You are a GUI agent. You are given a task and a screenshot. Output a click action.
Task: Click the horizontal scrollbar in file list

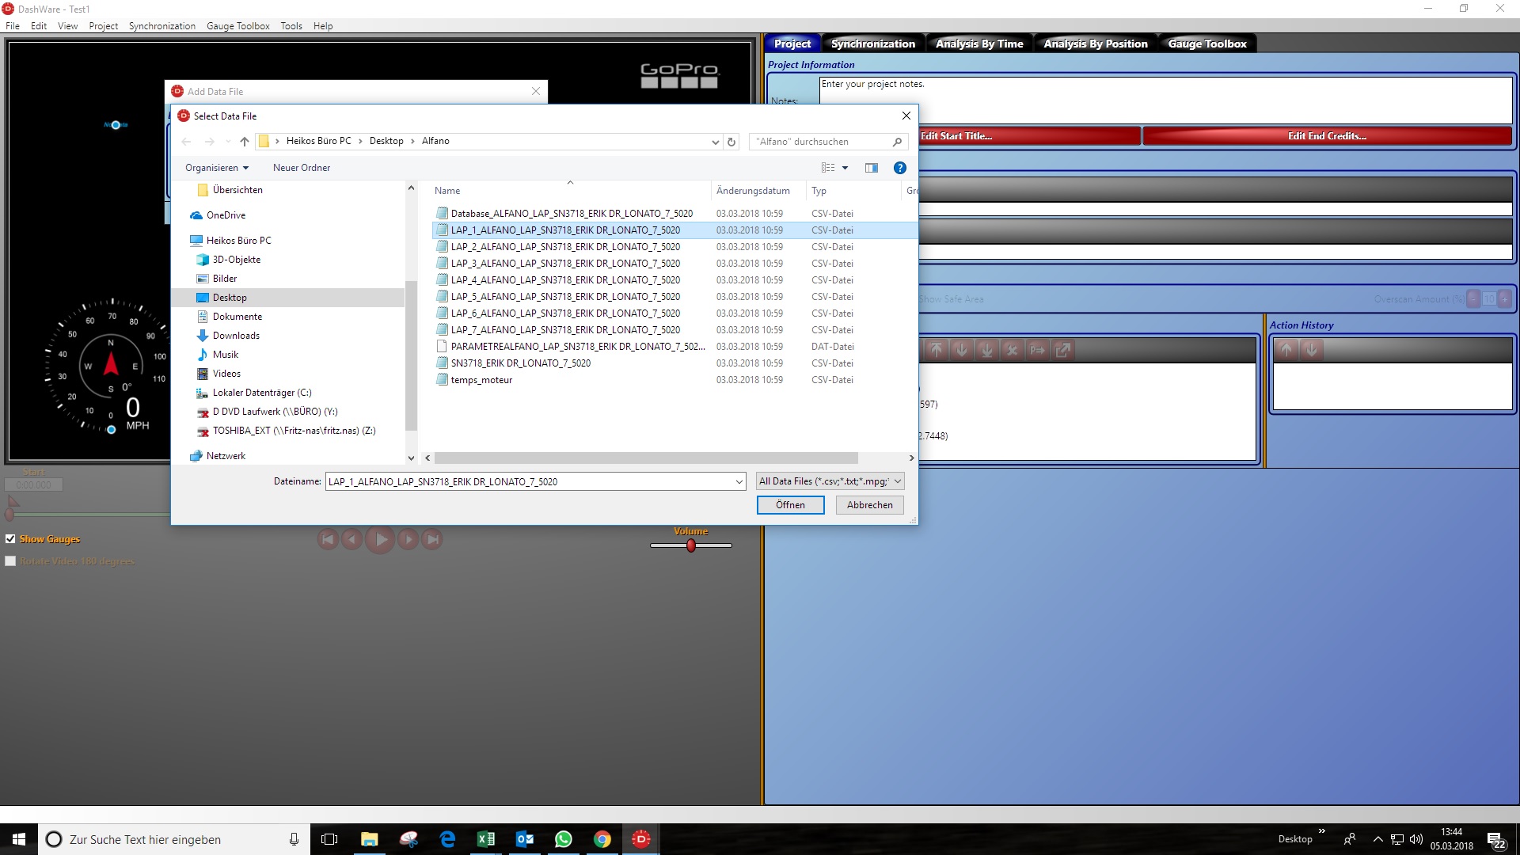point(646,458)
